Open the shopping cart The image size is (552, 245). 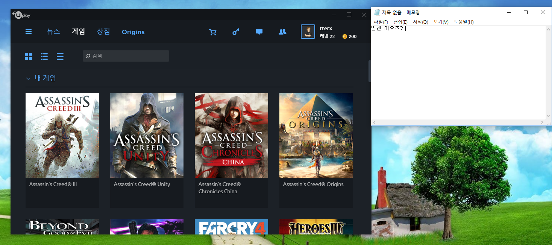pos(213,32)
